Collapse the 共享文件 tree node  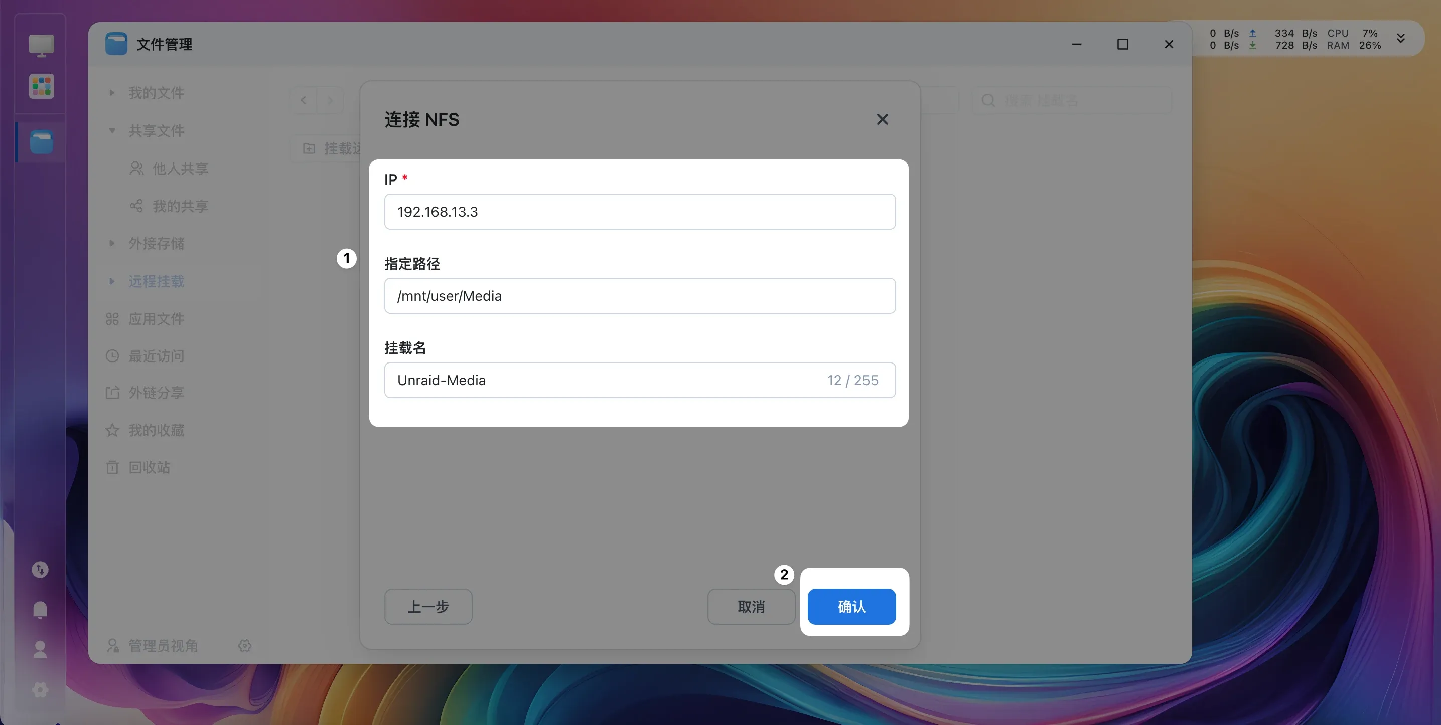[112, 131]
